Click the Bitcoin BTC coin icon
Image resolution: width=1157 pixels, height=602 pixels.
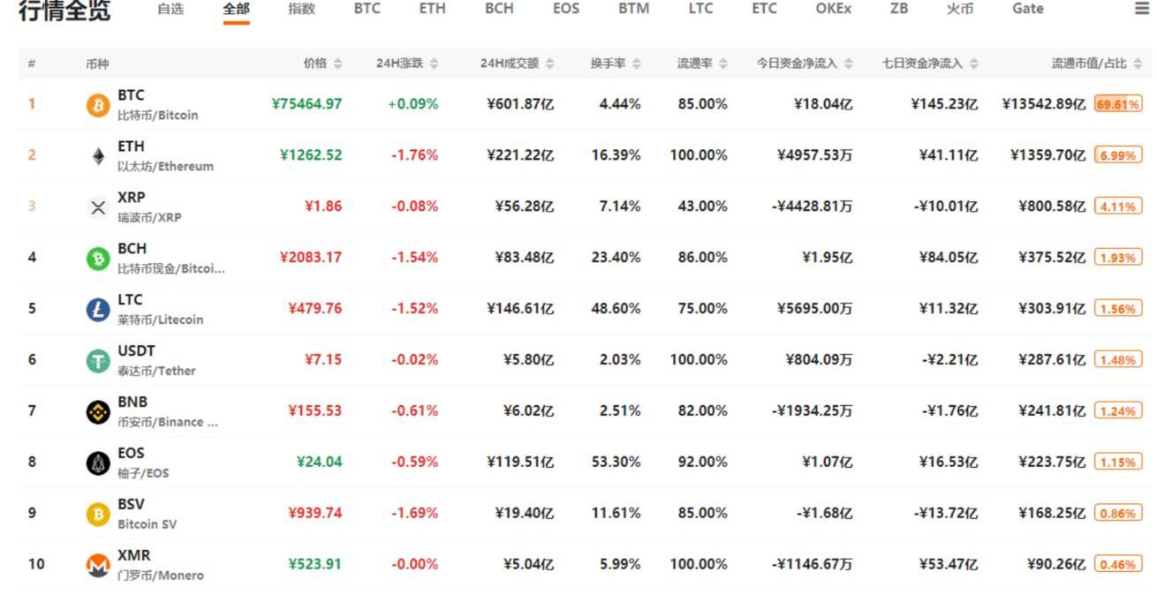point(98,106)
